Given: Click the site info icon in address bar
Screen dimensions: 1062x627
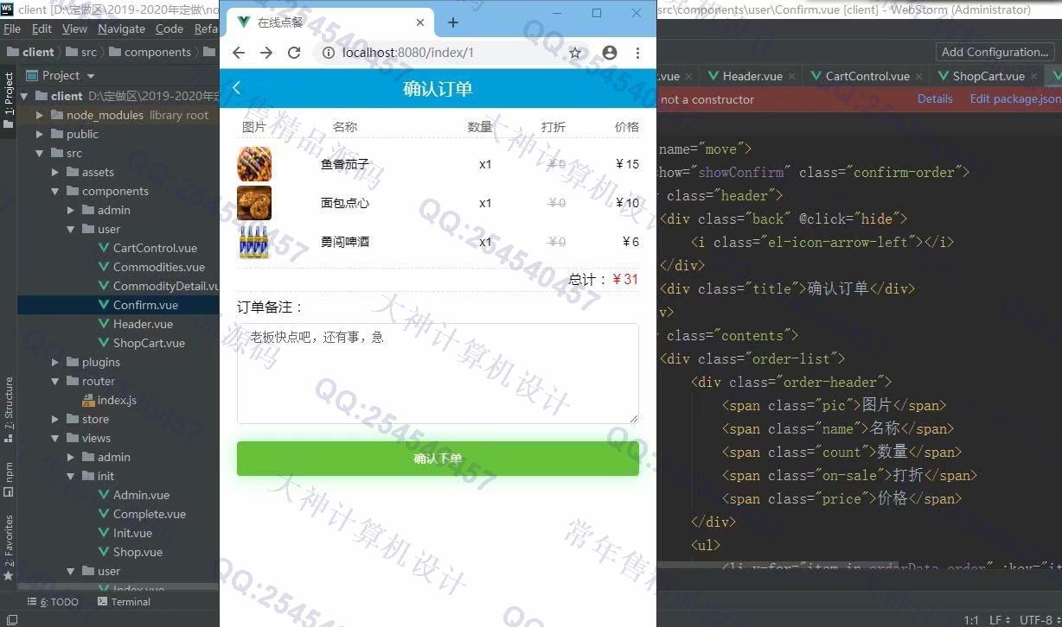Looking at the screenshot, I should pyautogui.click(x=329, y=53).
